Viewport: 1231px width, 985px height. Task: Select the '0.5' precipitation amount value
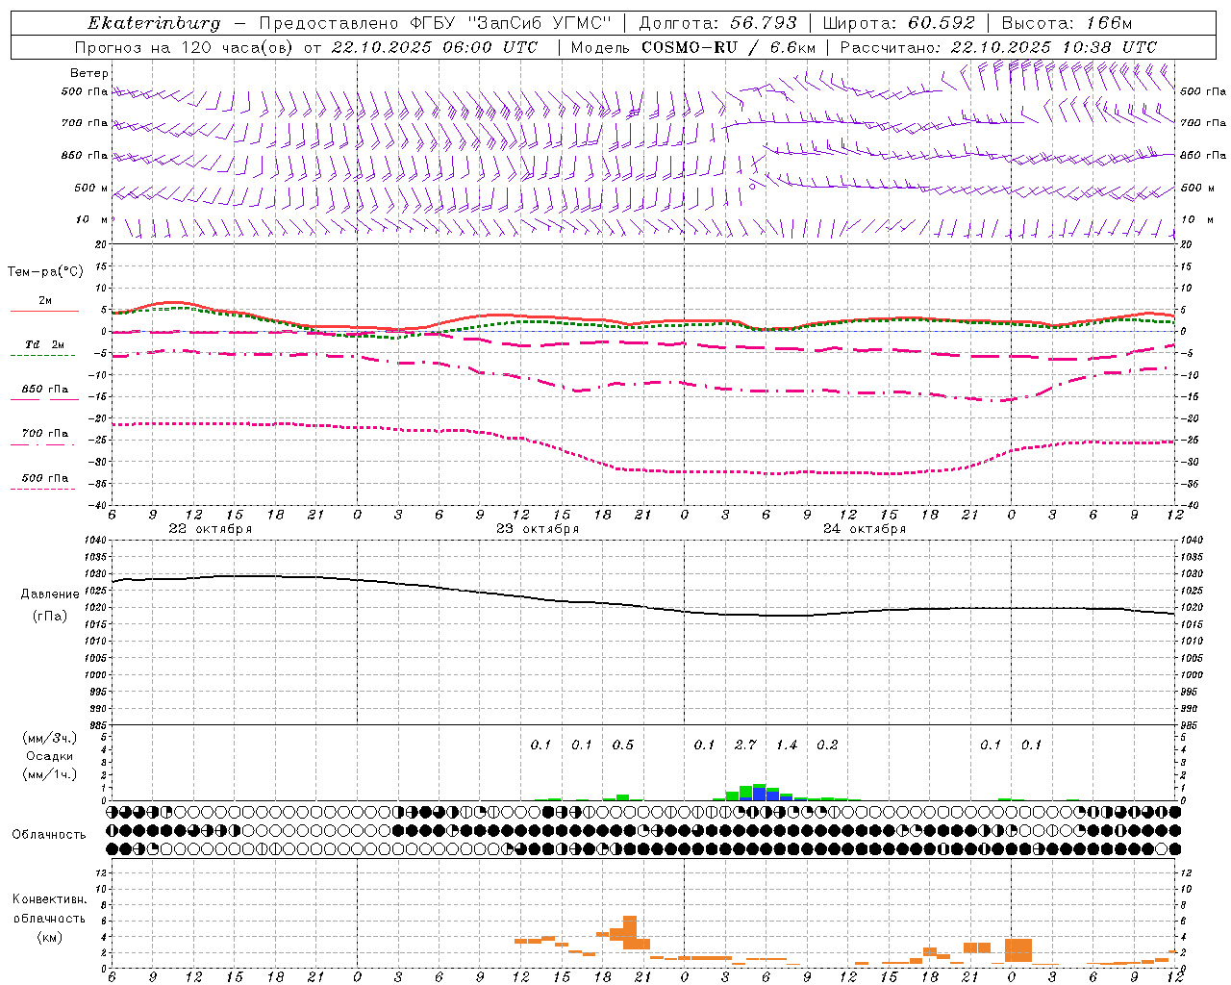pyautogui.click(x=623, y=745)
